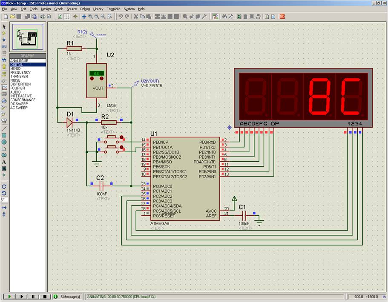Click the rotation angle input field
The image size is (388, 302).
4,199
